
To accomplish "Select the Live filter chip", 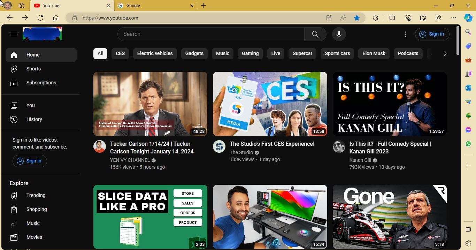I will click(x=276, y=54).
